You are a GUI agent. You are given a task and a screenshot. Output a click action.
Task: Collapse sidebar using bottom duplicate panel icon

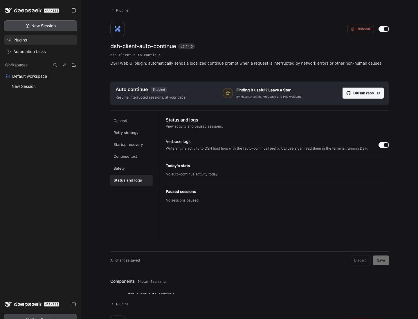point(74,304)
